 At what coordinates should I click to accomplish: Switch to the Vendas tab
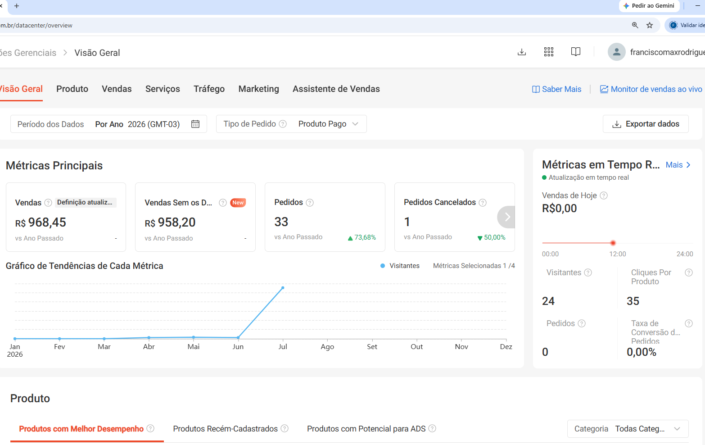(x=117, y=89)
